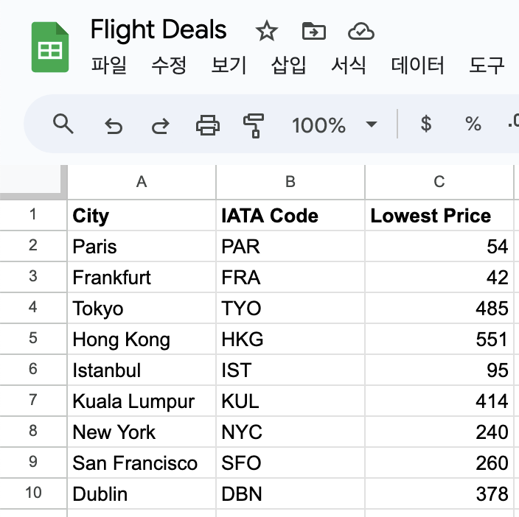Star the Flight Deals document
The height and width of the screenshot is (517, 519).
[266, 31]
